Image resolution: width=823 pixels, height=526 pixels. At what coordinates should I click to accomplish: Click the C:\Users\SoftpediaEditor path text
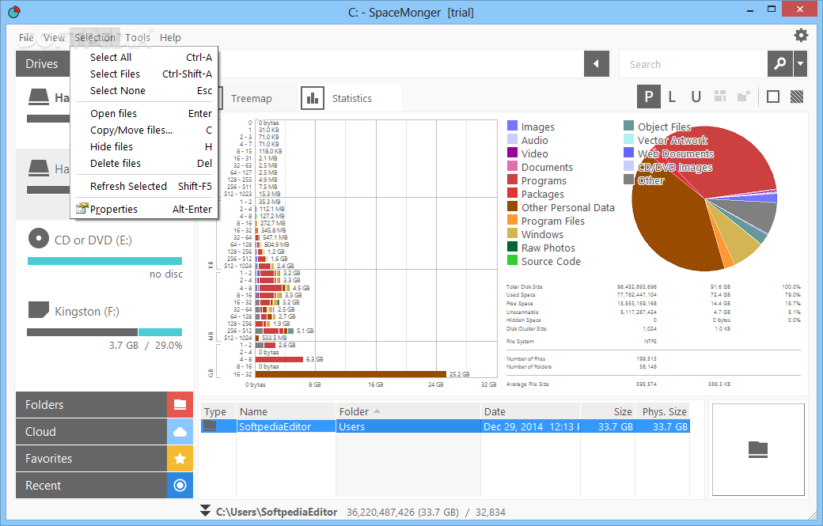(277, 512)
